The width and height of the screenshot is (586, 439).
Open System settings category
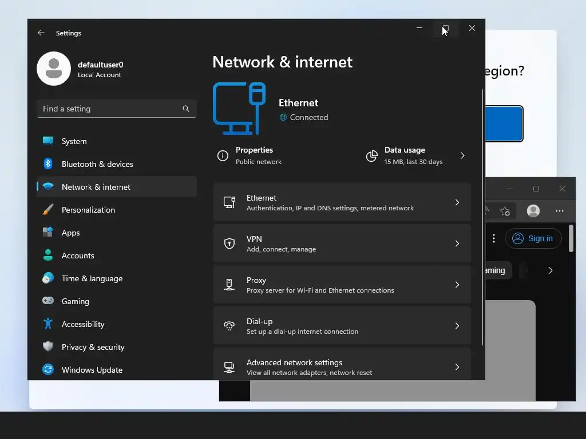pos(117,141)
